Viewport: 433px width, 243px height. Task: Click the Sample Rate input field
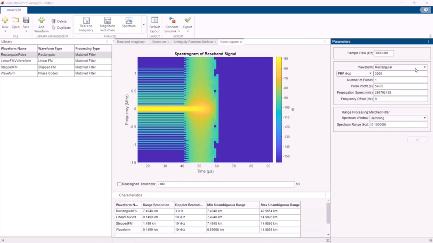click(x=384, y=53)
